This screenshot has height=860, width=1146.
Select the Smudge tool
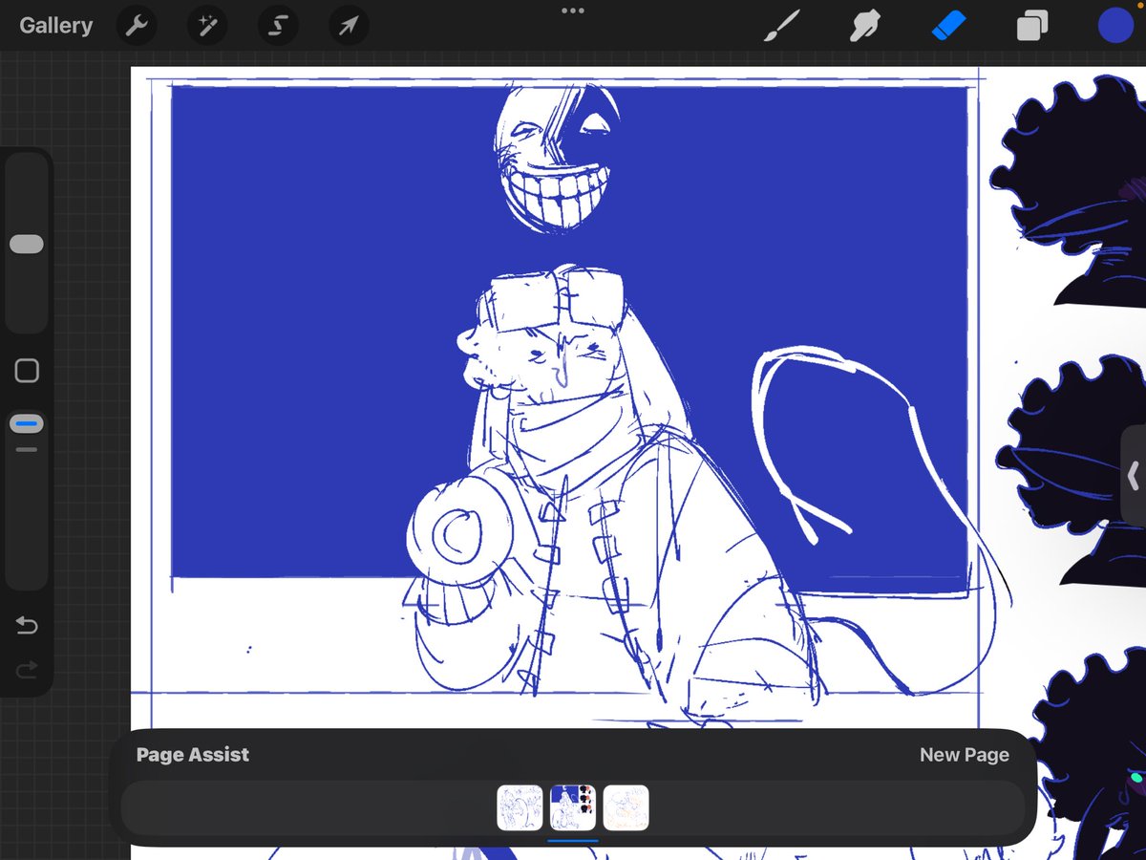865,26
